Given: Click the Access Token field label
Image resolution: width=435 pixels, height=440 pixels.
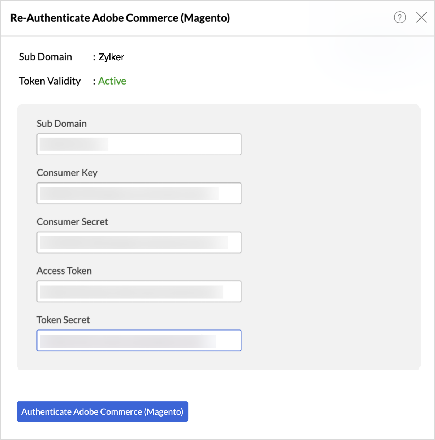Looking at the screenshot, I should [64, 271].
